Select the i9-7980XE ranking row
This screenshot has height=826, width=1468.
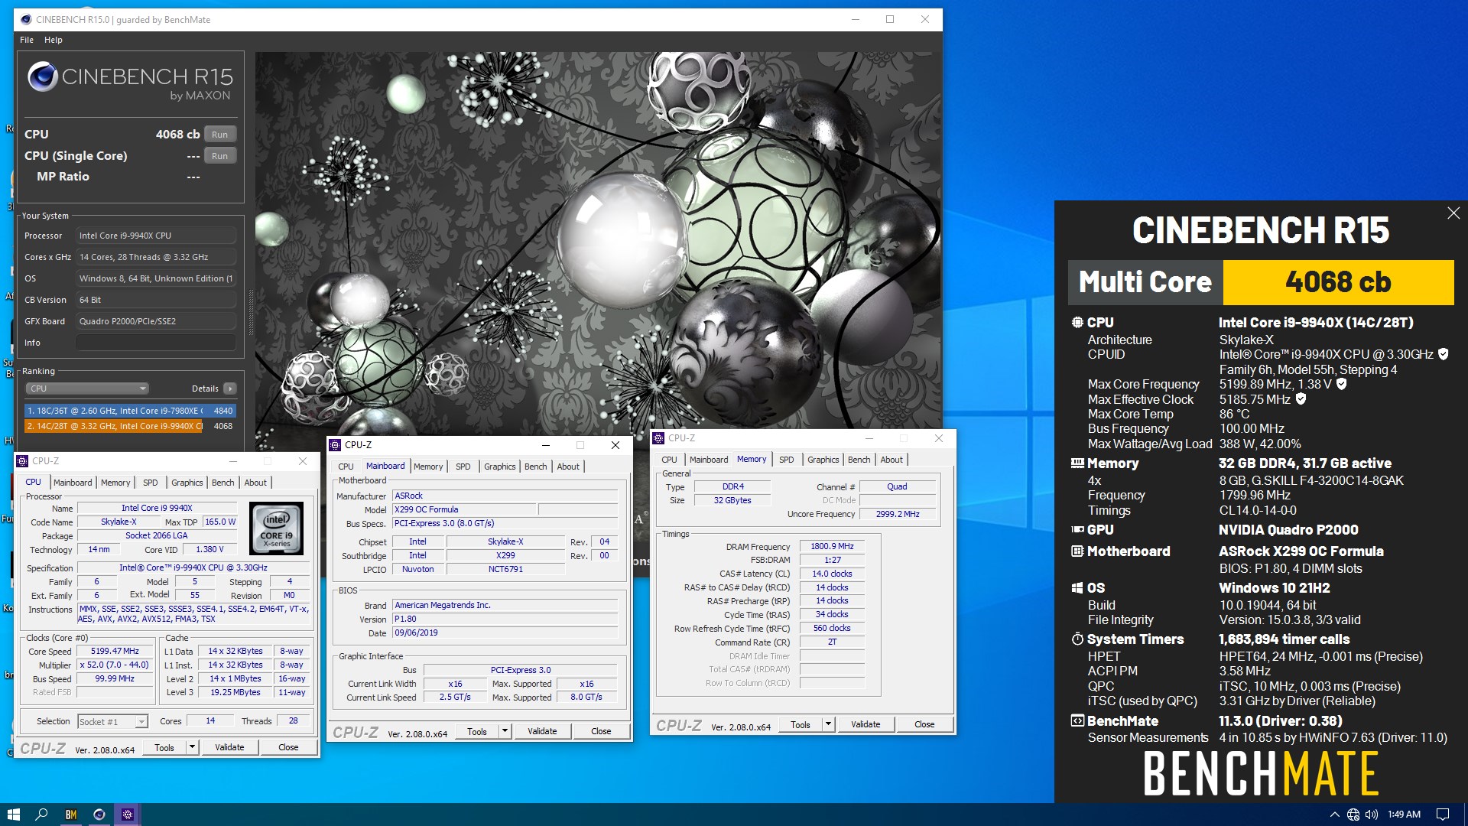(130, 411)
